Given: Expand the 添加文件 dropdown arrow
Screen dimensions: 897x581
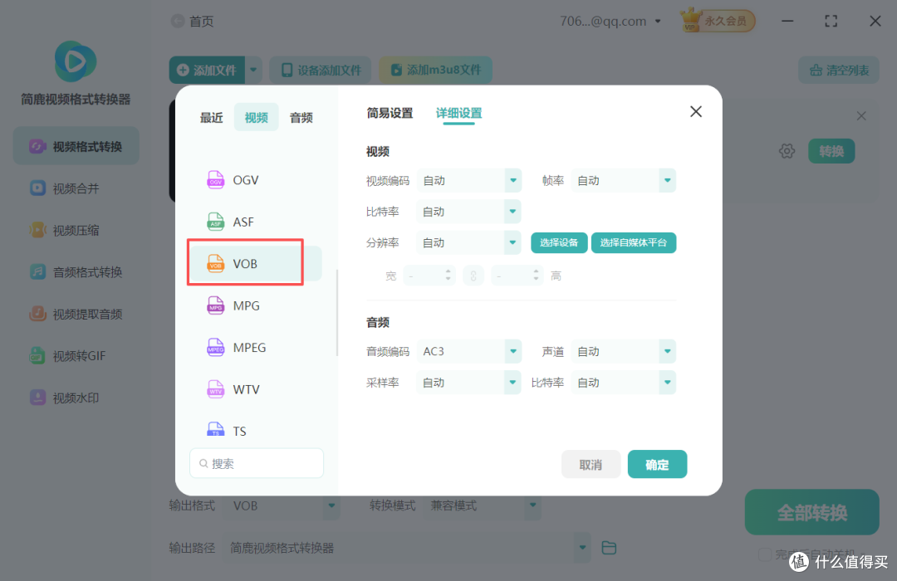Looking at the screenshot, I should click(253, 71).
